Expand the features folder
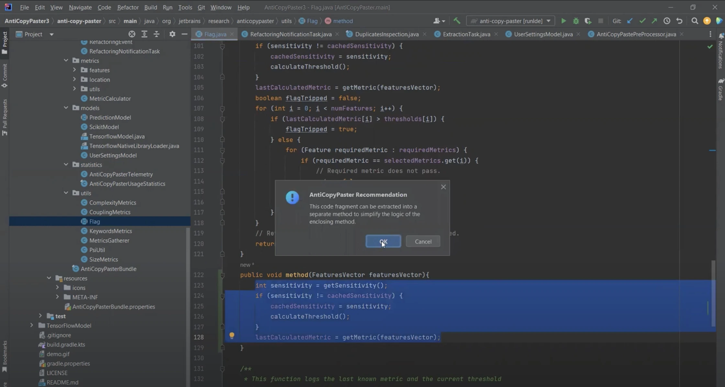The width and height of the screenshot is (725, 387). [74, 70]
